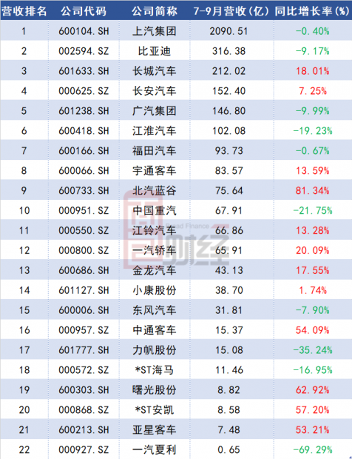The image size is (352, 459).
Task: Select the -19.23% growth rate value
Action: 313,131
